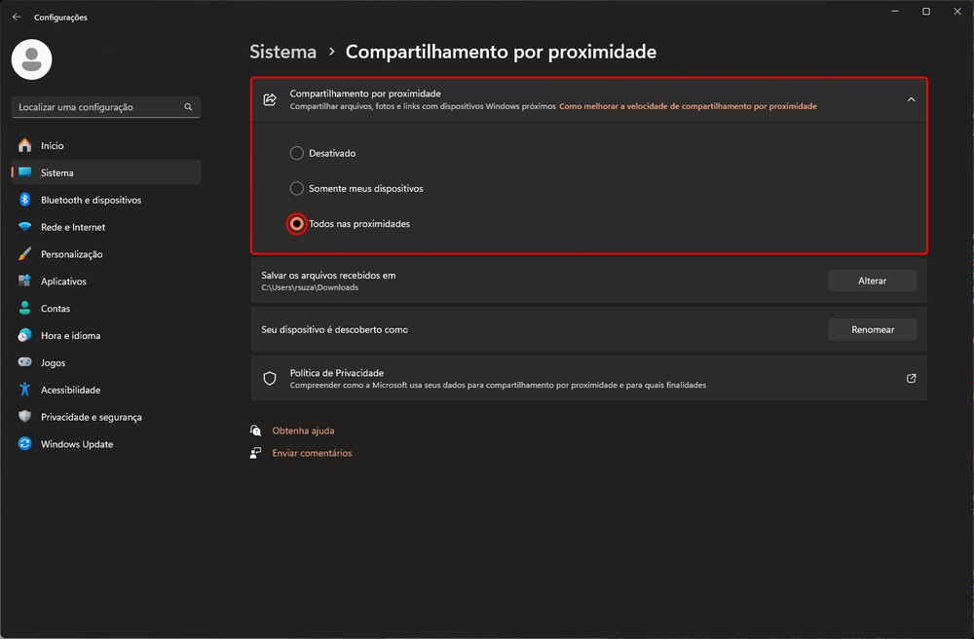Click the user profile avatar
Image resolution: width=974 pixels, height=639 pixels.
(31, 59)
